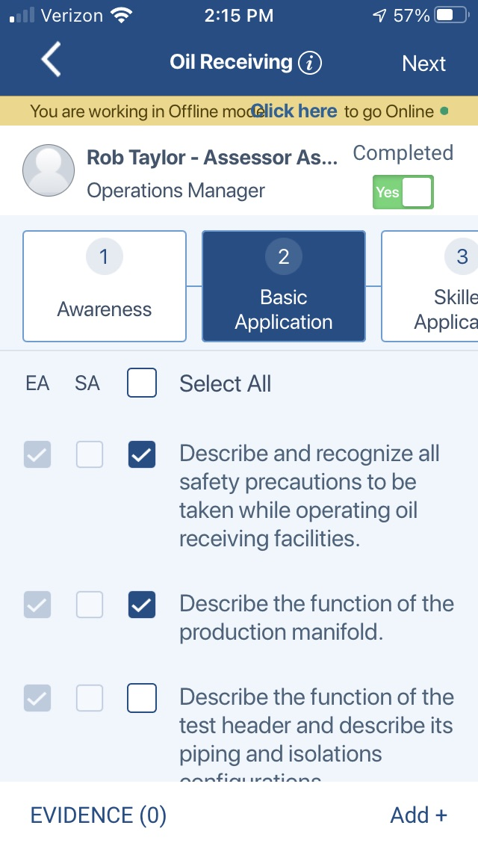The height and width of the screenshot is (849, 478).
Task: Uncheck the safety precautions item checkbox
Action: click(x=142, y=454)
